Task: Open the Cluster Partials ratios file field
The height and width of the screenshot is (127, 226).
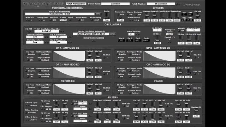Action: click(x=91, y=34)
